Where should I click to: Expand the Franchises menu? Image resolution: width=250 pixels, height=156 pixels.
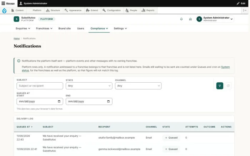[44, 28]
